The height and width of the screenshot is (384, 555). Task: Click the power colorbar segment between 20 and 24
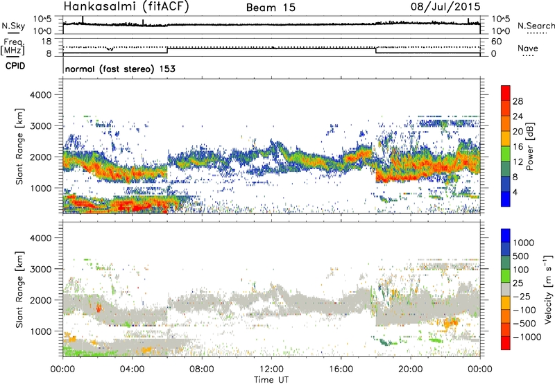click(x=506, y=124)
